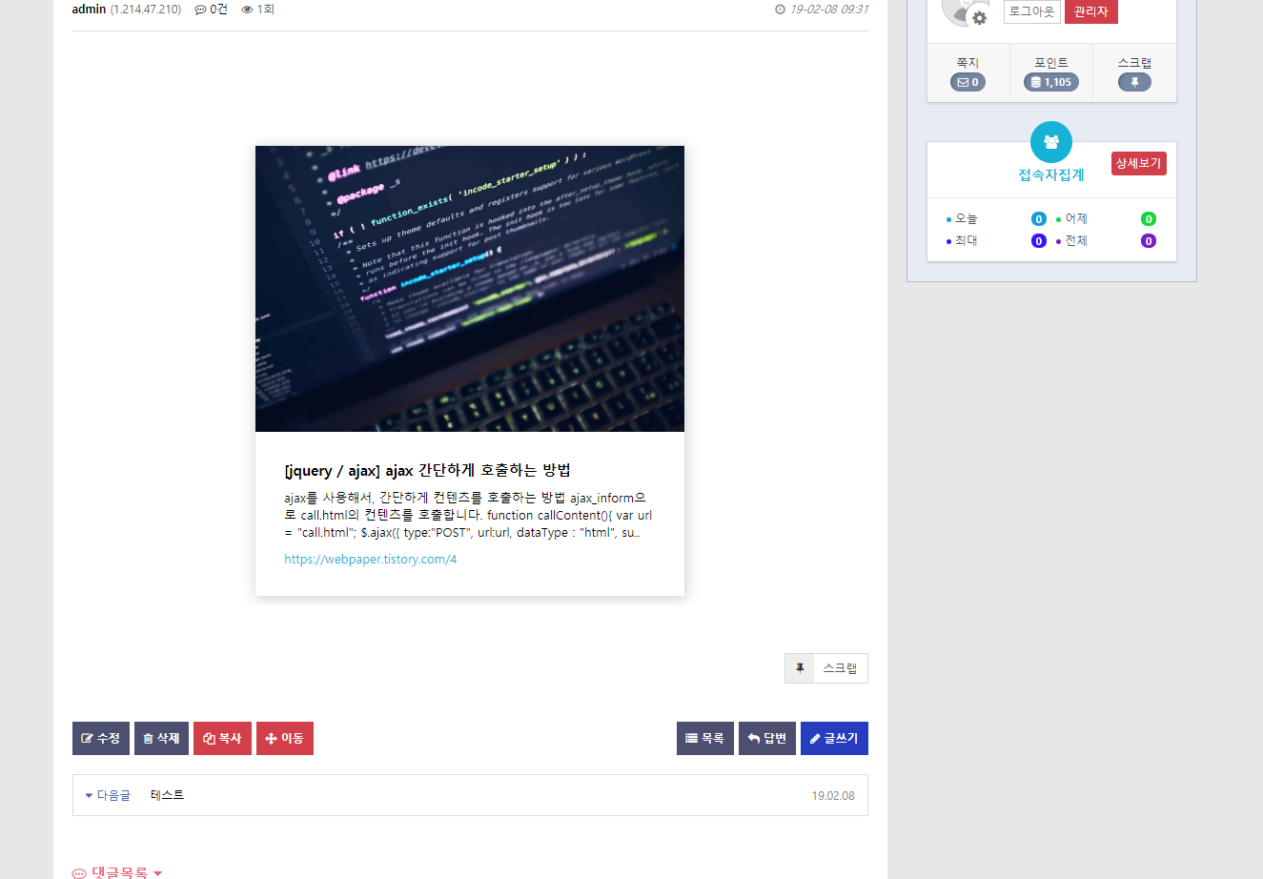
Task: Click the maximum visitor count badge
Action: 1039,241
